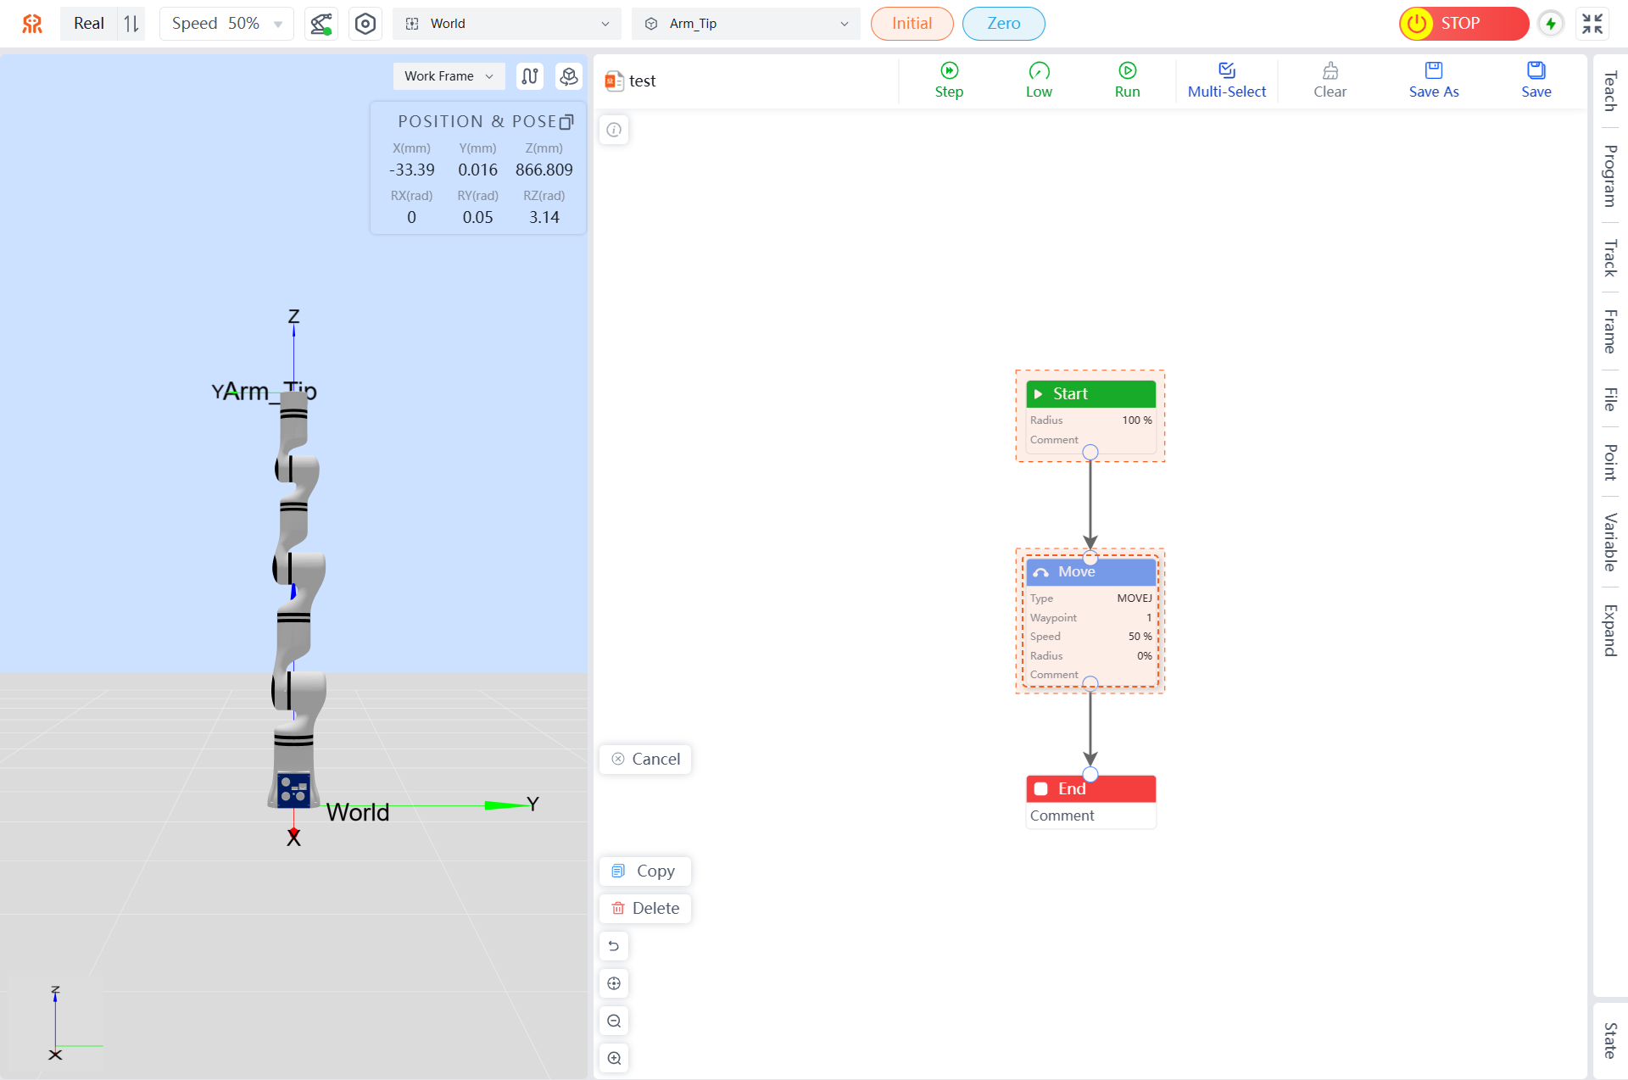Image resolution: width=1628 pixels, height=1080 pixels.
Task: Click the trajectory path icon beside Work Frame
Action: click(530, 76)
